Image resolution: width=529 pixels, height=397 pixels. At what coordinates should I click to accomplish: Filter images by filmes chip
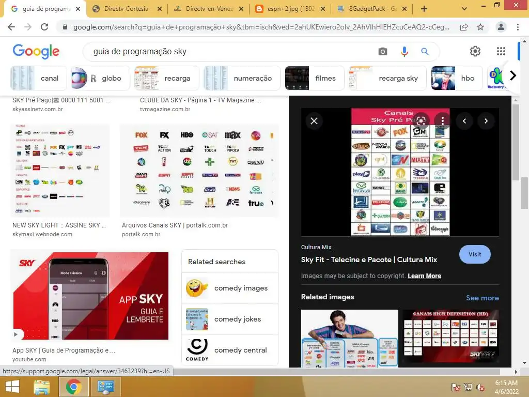(315, 79)
